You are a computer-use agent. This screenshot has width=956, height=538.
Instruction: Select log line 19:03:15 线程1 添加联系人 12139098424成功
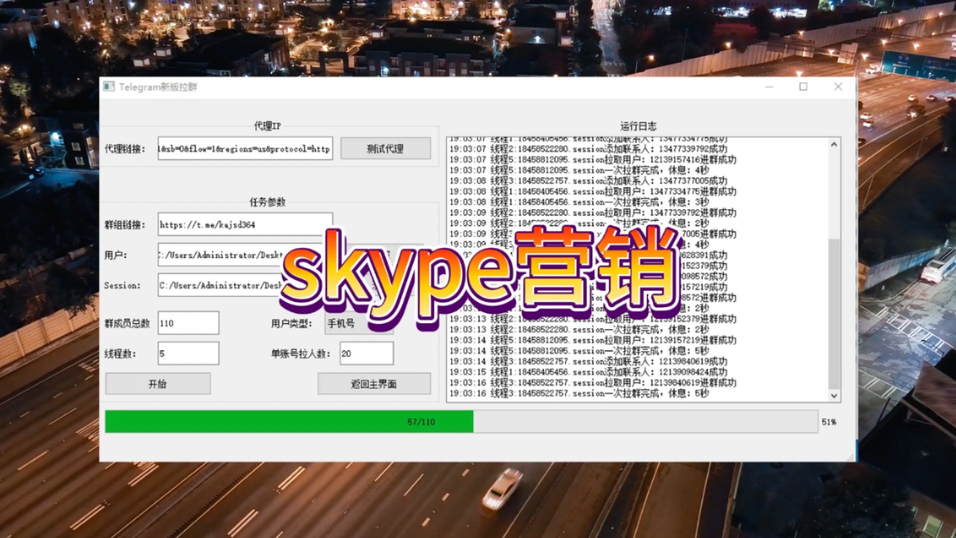click(588, 372)
